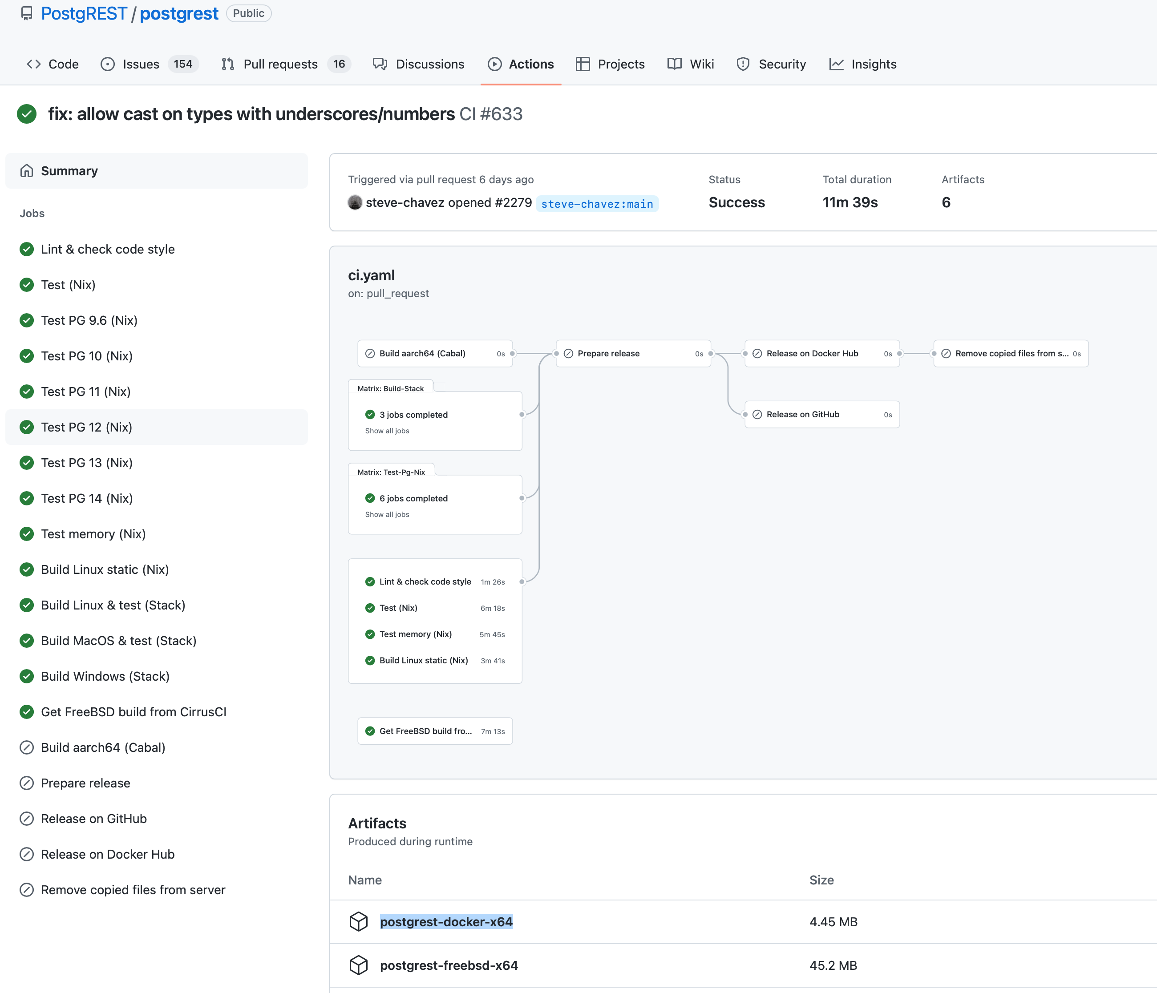The height and width of the screenshot is (993, 1157).
Task: Click the steve-chavez:main branch badge
Action: pos(597,204)
